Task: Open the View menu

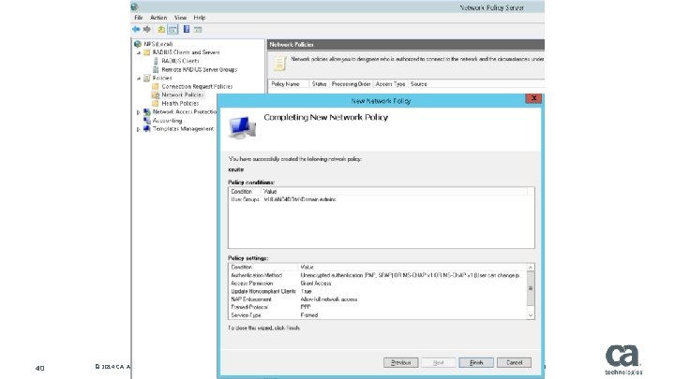Action: (x=180, y=18)
